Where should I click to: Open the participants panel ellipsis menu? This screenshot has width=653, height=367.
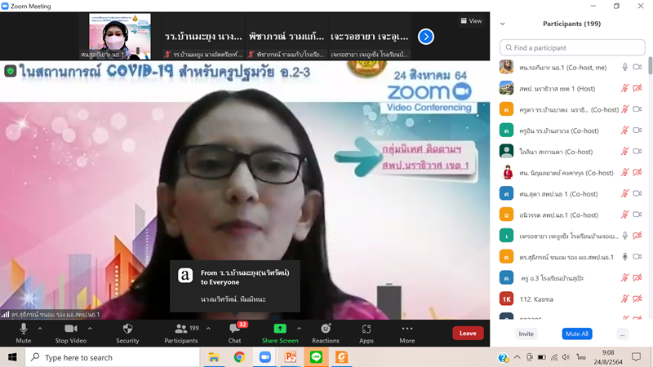(622, 334)
